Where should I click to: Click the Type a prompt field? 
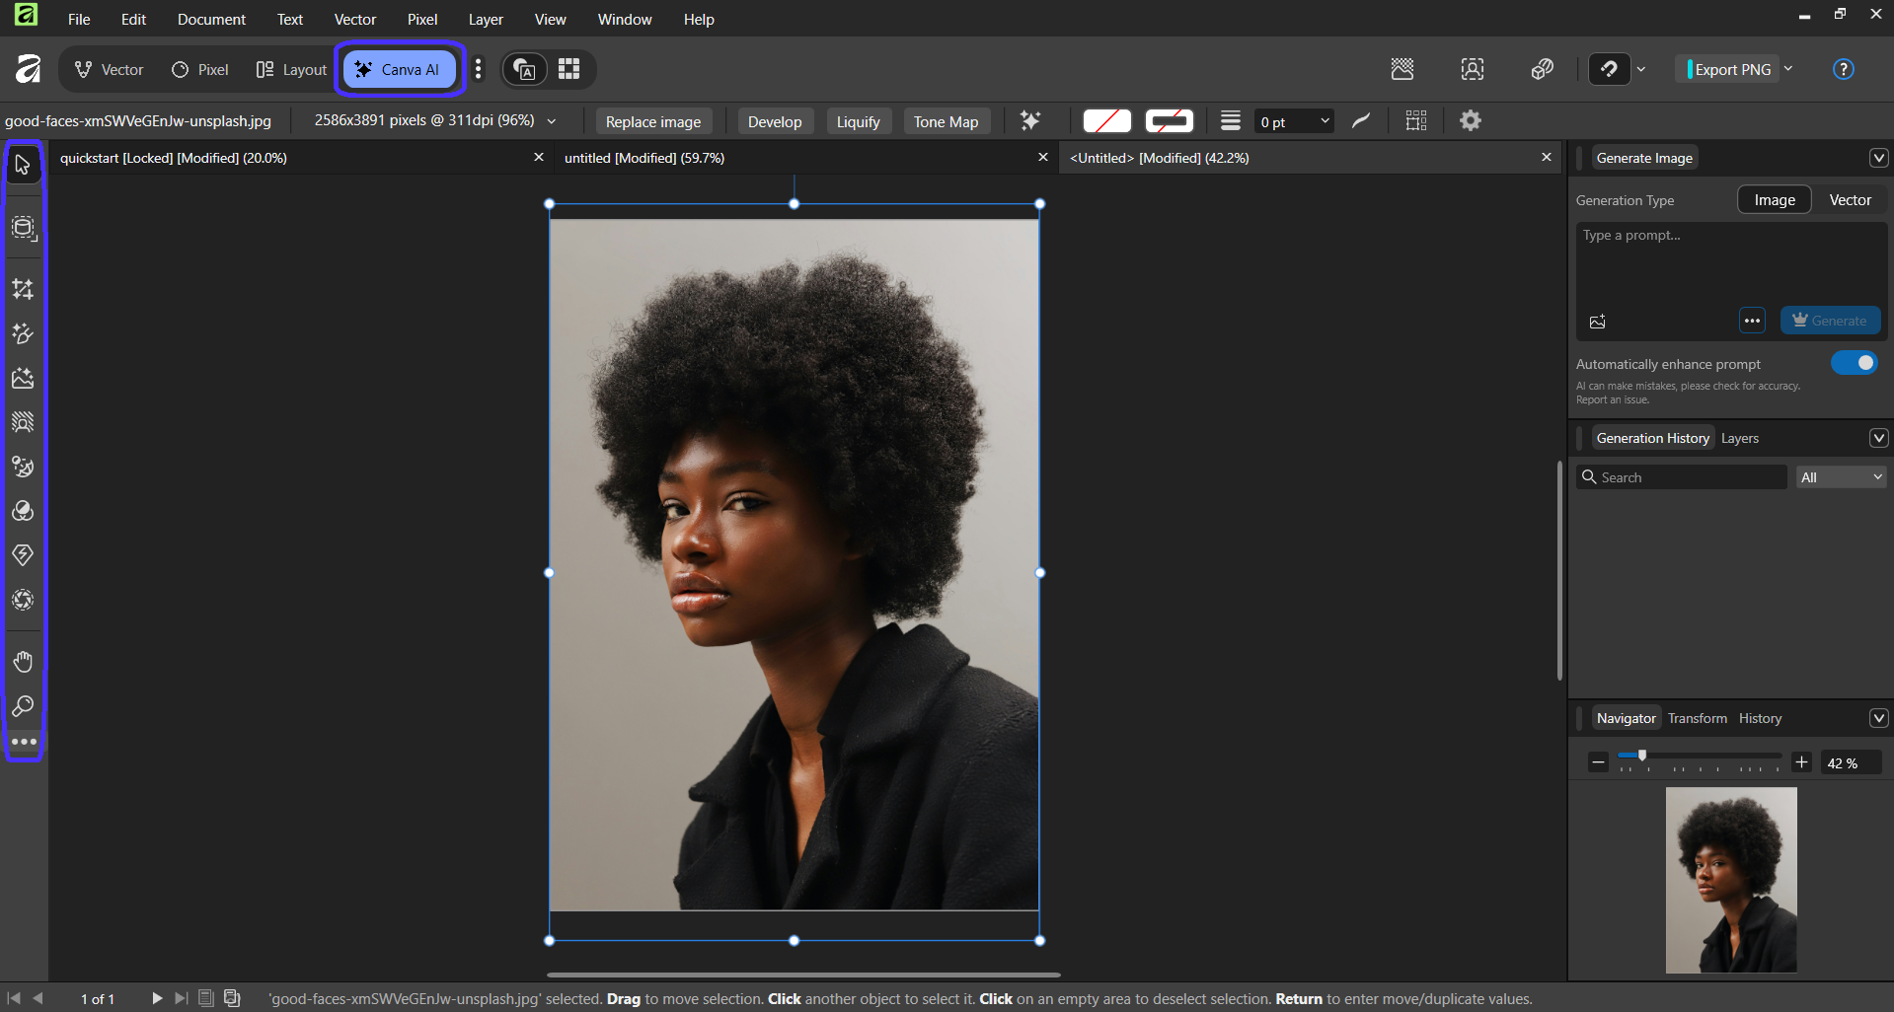[1730, 261]
